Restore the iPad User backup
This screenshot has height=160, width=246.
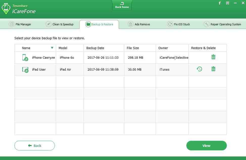[200, 69]
